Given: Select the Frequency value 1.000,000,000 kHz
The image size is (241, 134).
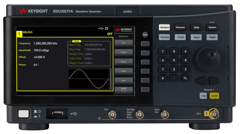Looking at the screenshot, I should point(45,43).
